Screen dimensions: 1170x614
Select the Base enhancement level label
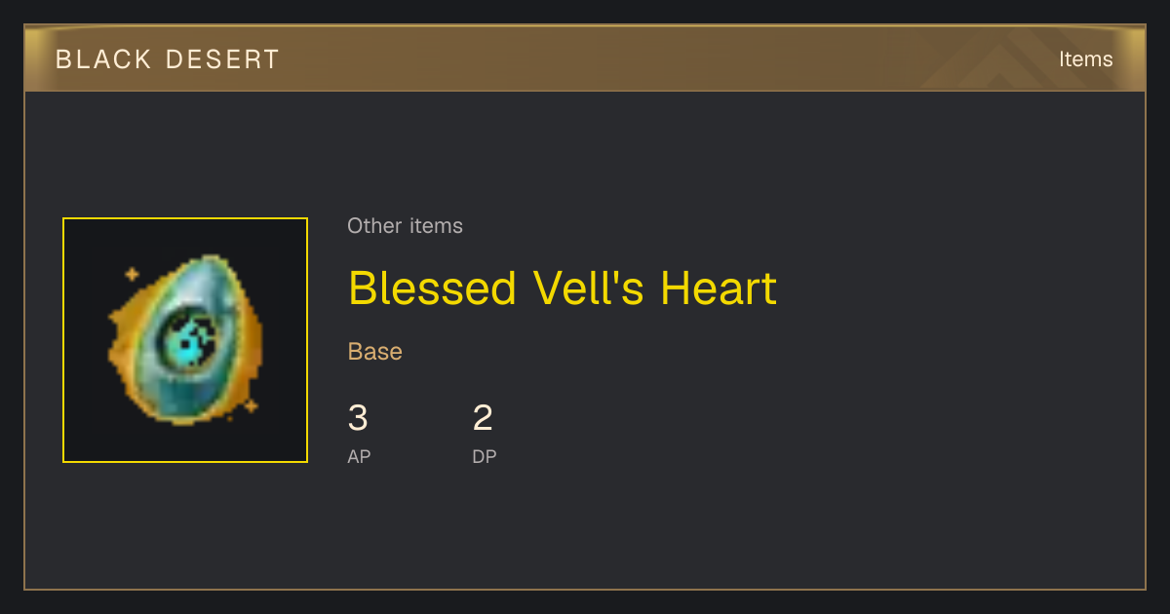pyautogui.click(x=375, y=352)
